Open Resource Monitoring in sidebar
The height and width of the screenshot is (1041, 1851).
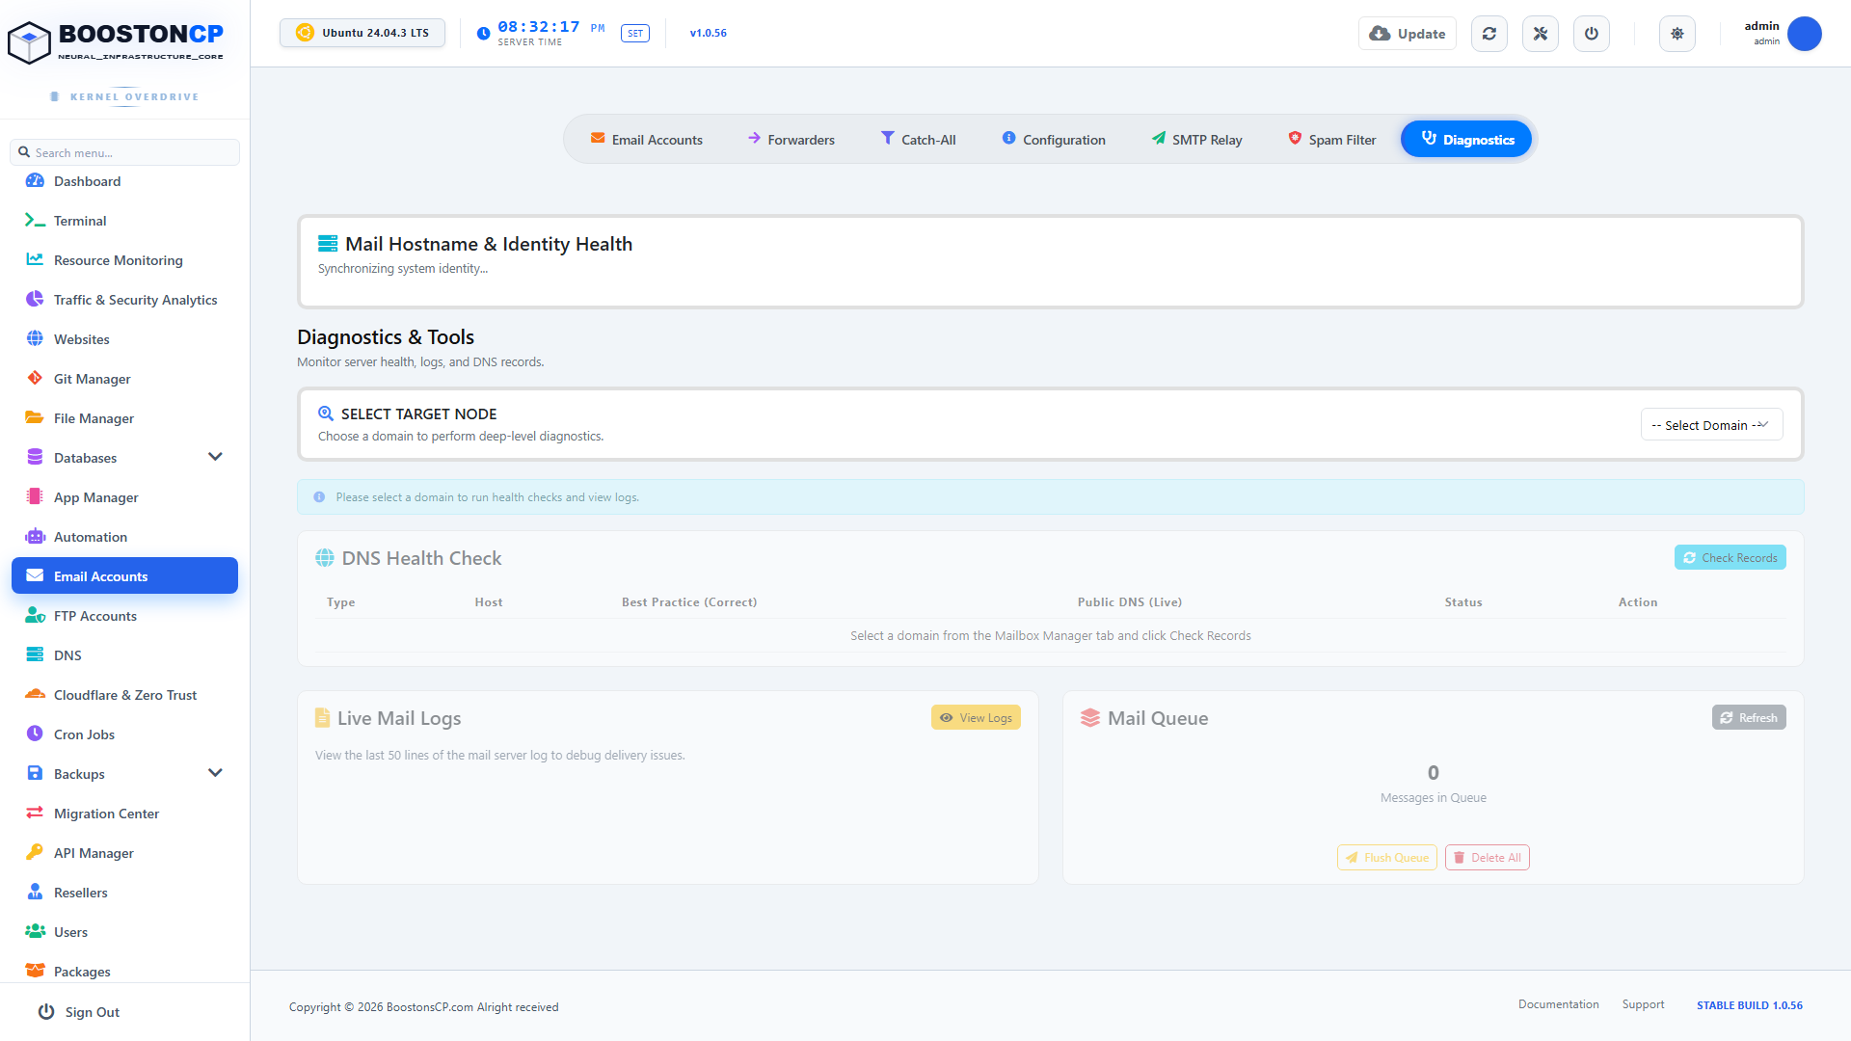coord(124,260)
